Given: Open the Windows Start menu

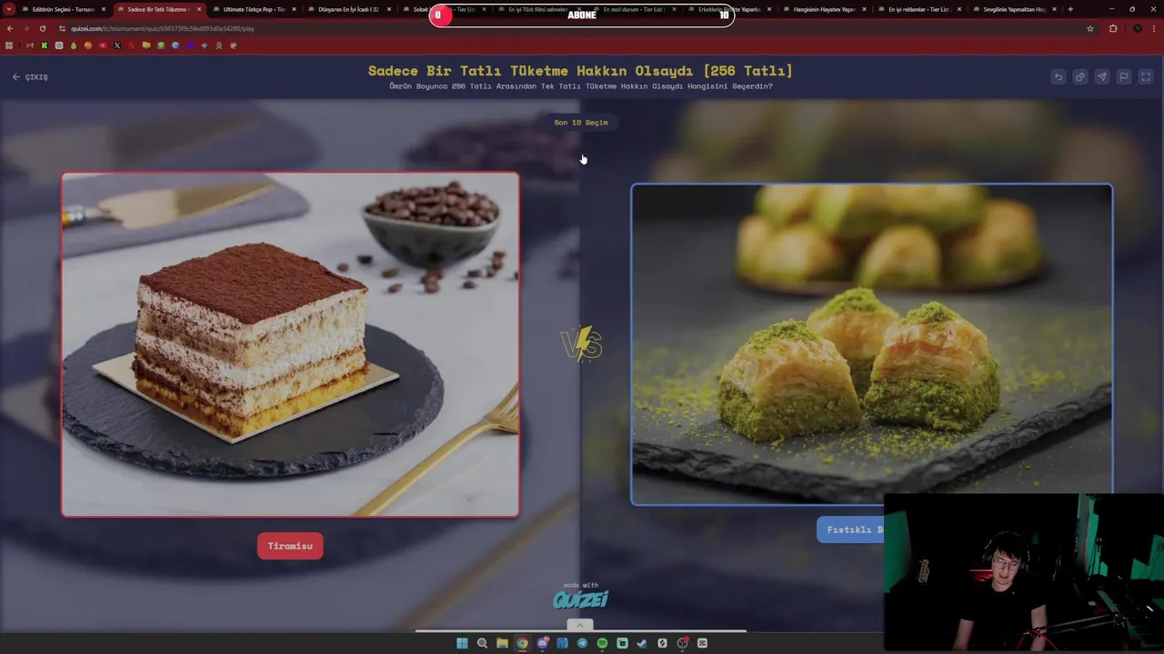Looking at the screenshot, I should pyautogui.click(x=462, y=643).
